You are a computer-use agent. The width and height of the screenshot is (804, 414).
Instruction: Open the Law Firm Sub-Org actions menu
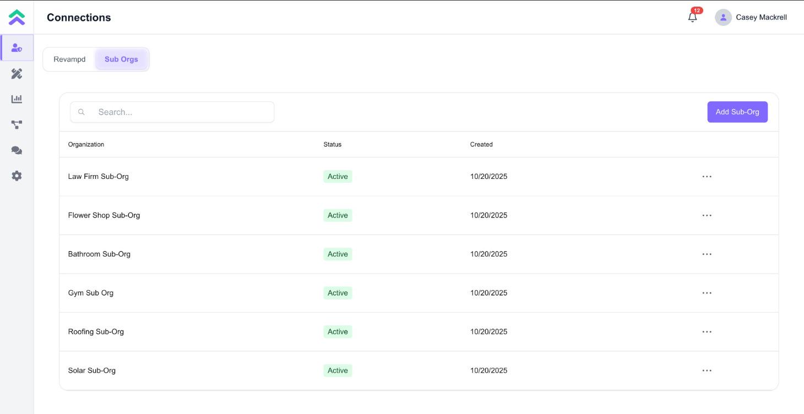[x=707, y=177]
